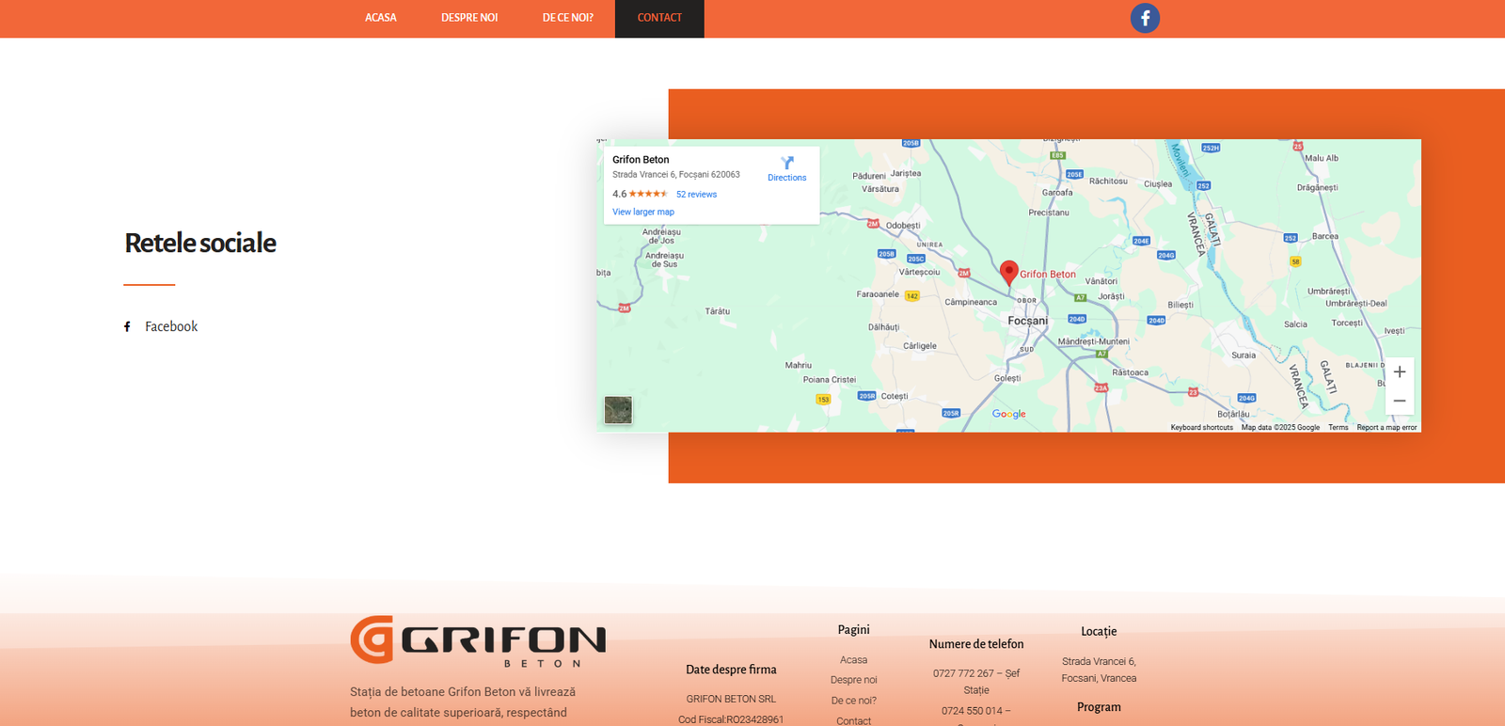Click the Directions arrow icon on map
The height and width of the screenshot is (726, 1505).
click(x=787, y=163)
